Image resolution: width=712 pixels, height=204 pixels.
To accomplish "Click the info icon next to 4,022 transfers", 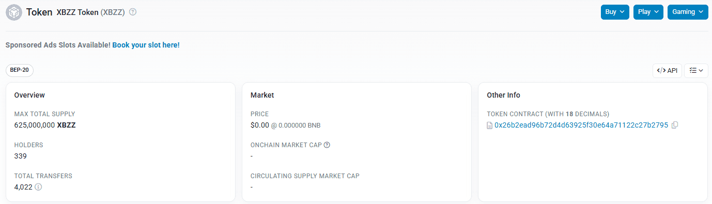I will coord(38,187).
